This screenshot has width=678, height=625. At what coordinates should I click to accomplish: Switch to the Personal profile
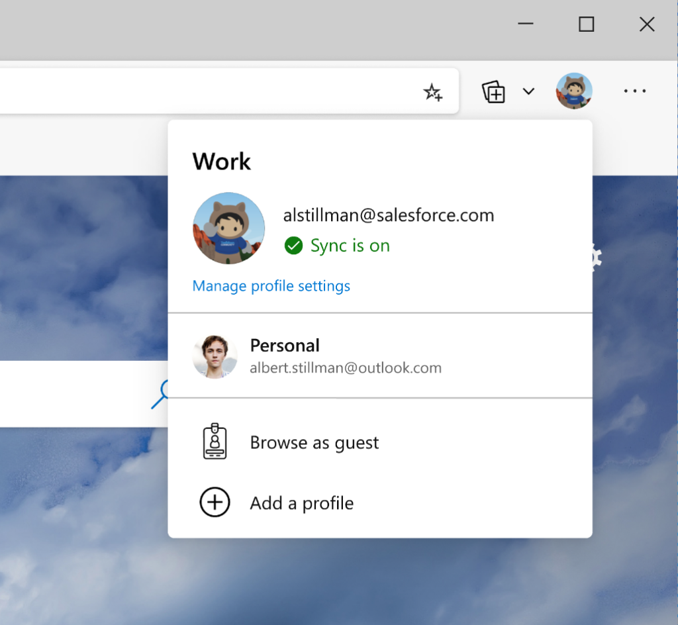click(380, 356)
